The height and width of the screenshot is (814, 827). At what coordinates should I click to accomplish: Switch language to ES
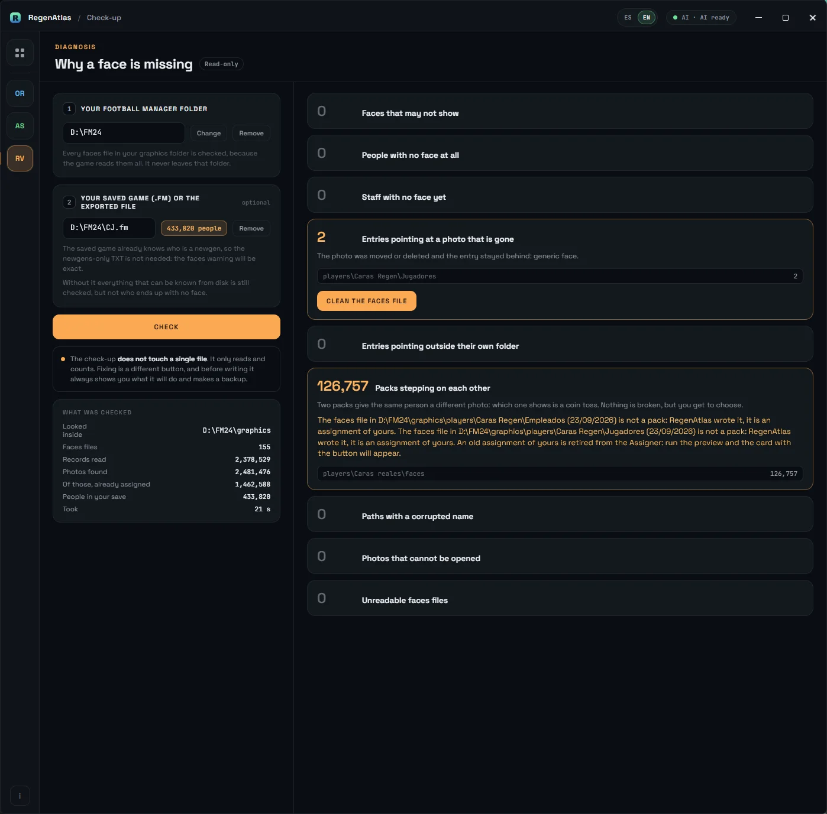(628, 18)
